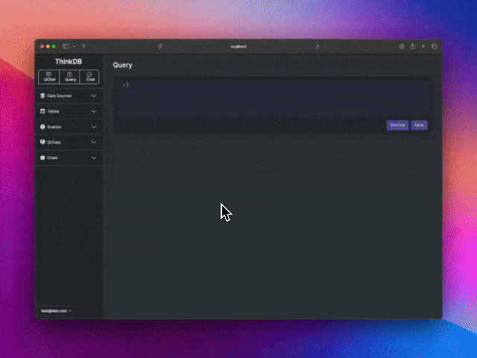Image resolution: width=477 pixels, height=358 pixels.
Task: Save the current query
Action: pyautogui.click(x=419, y=125)
